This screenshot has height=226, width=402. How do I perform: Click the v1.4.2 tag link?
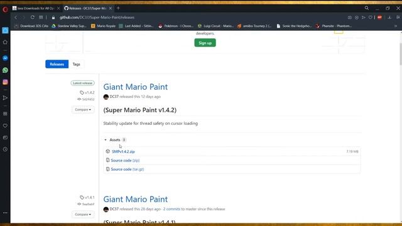click(x=87, y=92)
